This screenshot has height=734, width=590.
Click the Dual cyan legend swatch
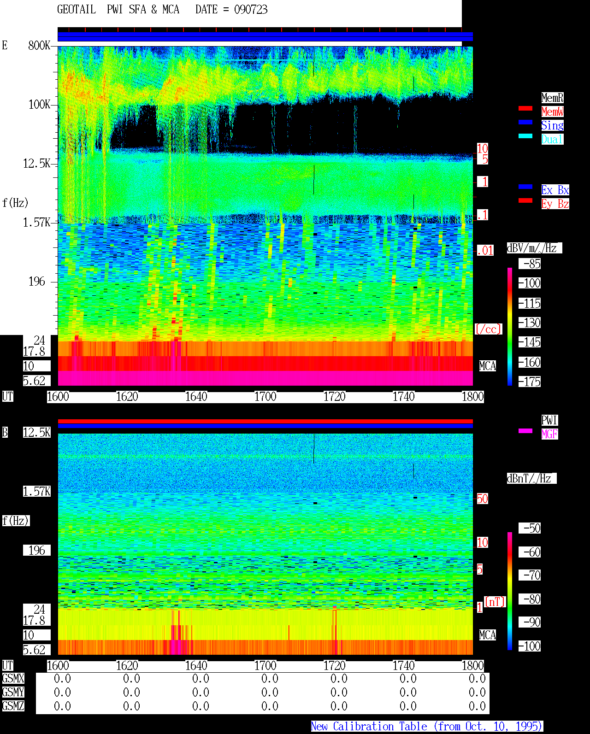click(x=525, y=136)
